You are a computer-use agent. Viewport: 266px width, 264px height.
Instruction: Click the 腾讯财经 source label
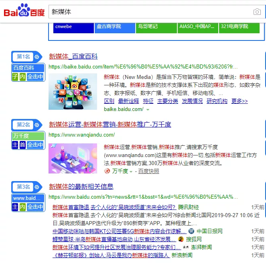pos(188,207)
